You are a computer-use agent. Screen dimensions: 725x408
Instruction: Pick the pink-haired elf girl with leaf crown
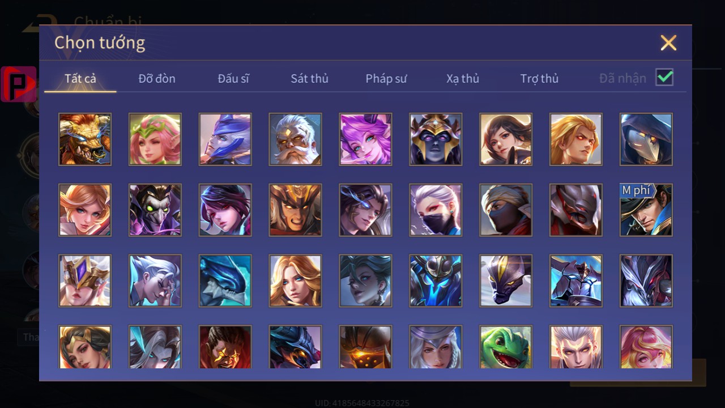click(x=155, y=139)
